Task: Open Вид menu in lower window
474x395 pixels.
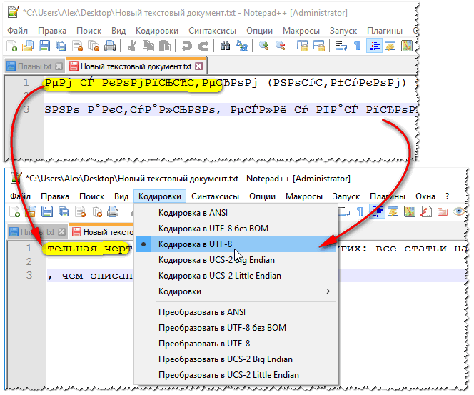Action: [121, 196]
